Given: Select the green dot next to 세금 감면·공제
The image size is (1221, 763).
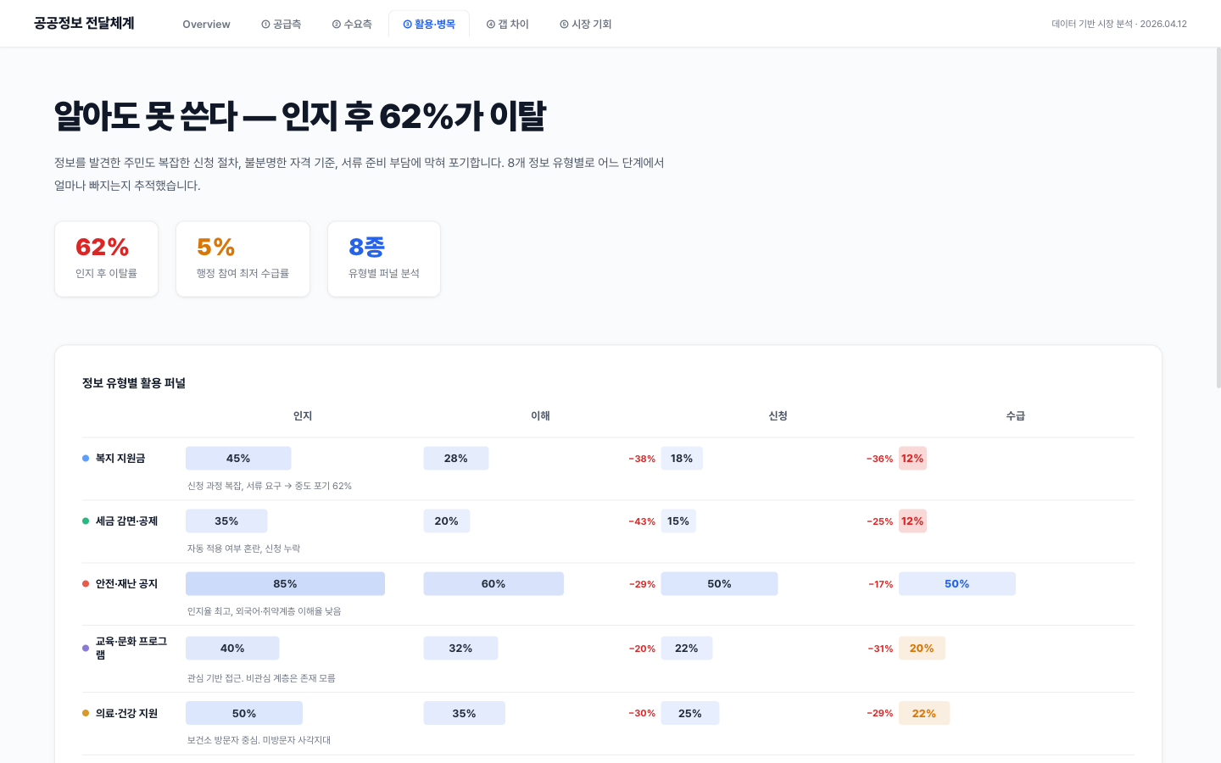Looking at the screenshot, I should point(84,521).
